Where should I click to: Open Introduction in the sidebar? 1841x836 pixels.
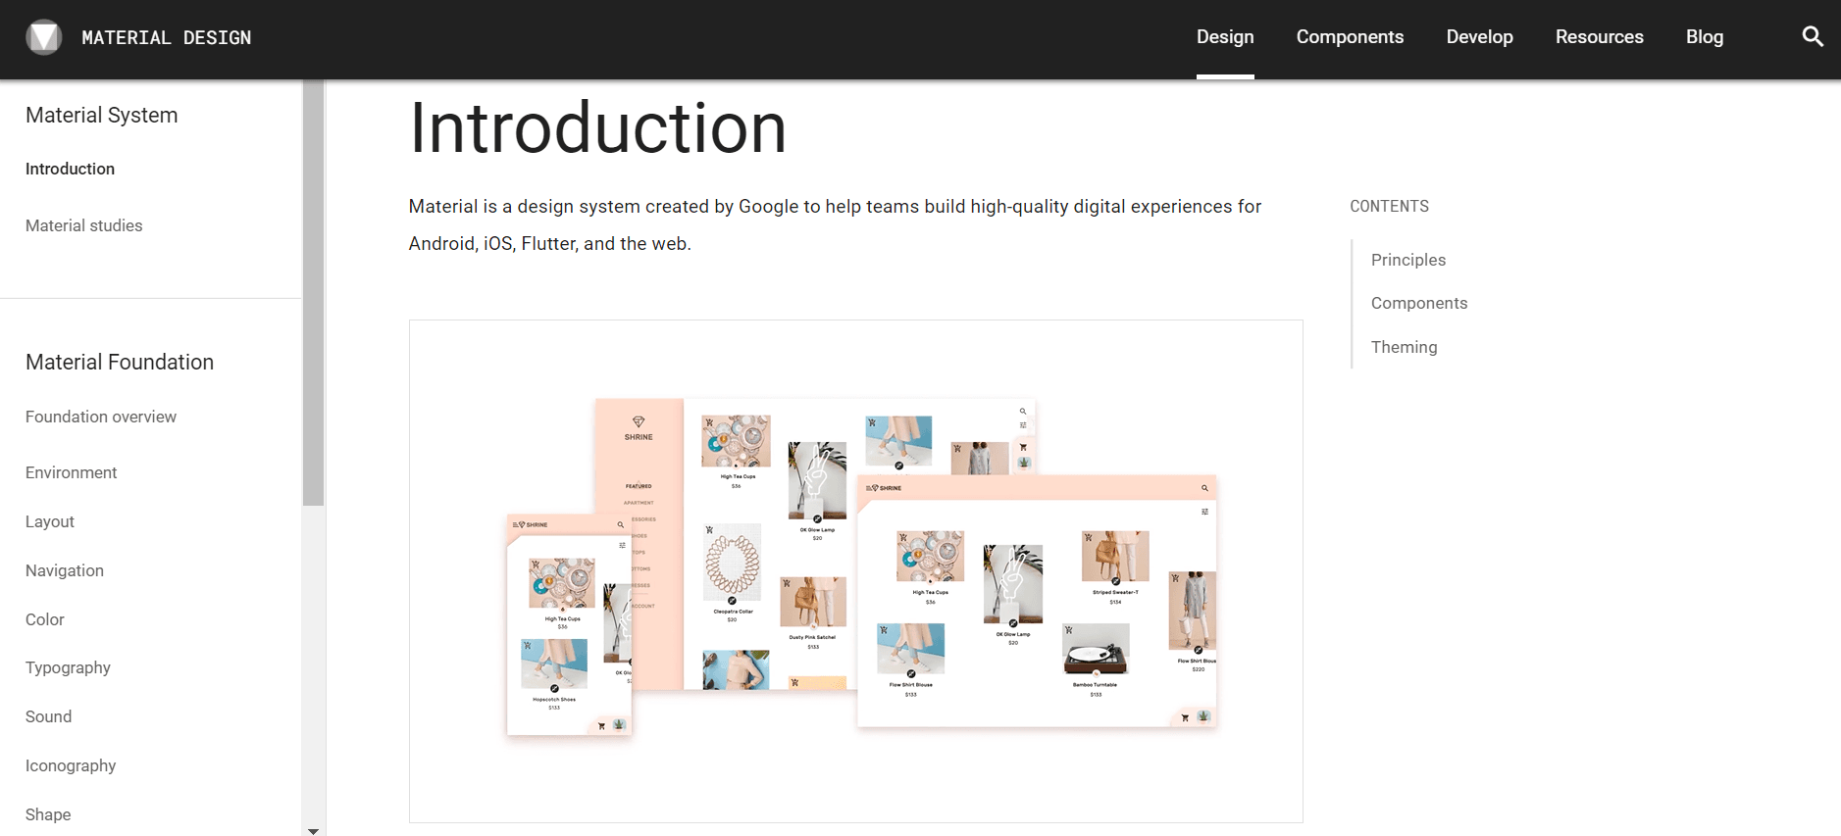[x=70, y=169]
